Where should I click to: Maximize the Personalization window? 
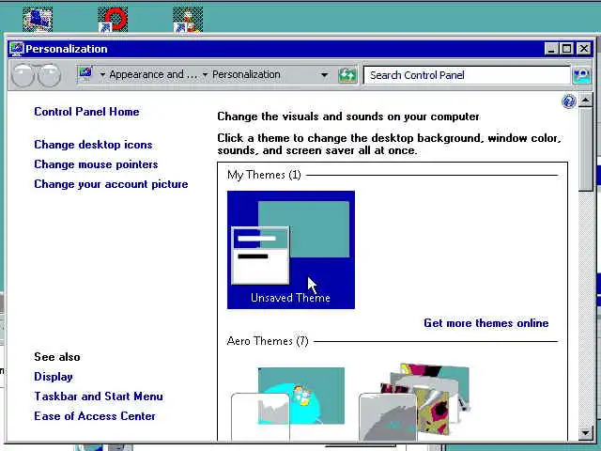[567, 49]
